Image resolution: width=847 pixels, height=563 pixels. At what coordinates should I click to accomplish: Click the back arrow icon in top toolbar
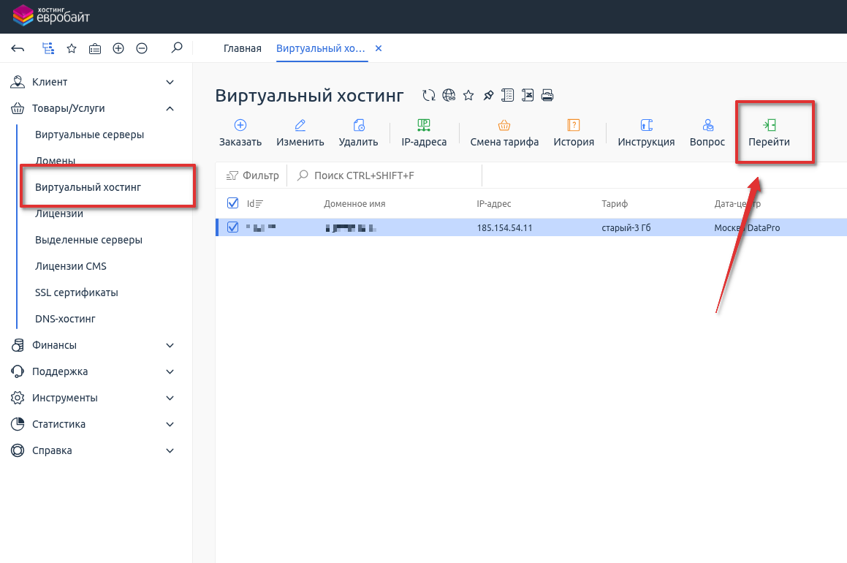[x=18, y=49]
